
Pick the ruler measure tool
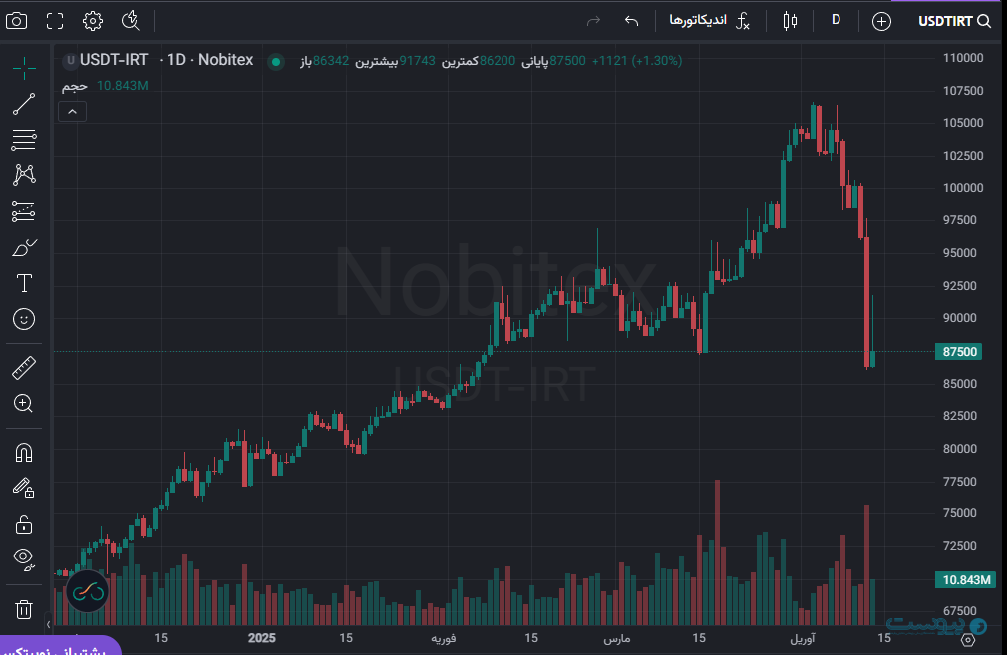[24, 367]
